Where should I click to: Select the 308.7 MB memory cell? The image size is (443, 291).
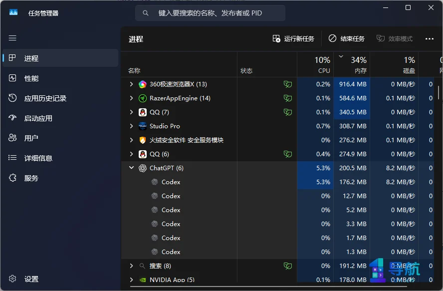[352, 126]
